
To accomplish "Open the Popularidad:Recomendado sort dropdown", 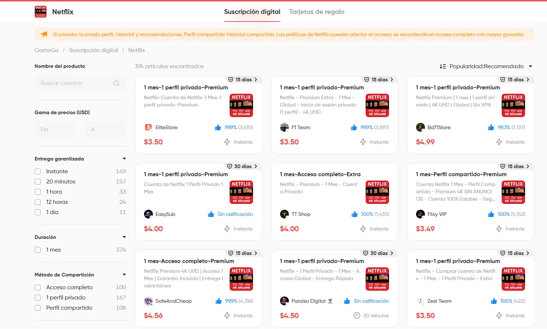I will 486,66.
